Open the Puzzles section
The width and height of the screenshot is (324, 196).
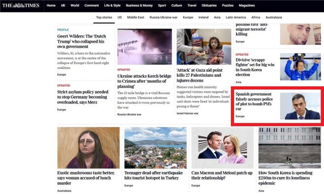pos(228,5)
